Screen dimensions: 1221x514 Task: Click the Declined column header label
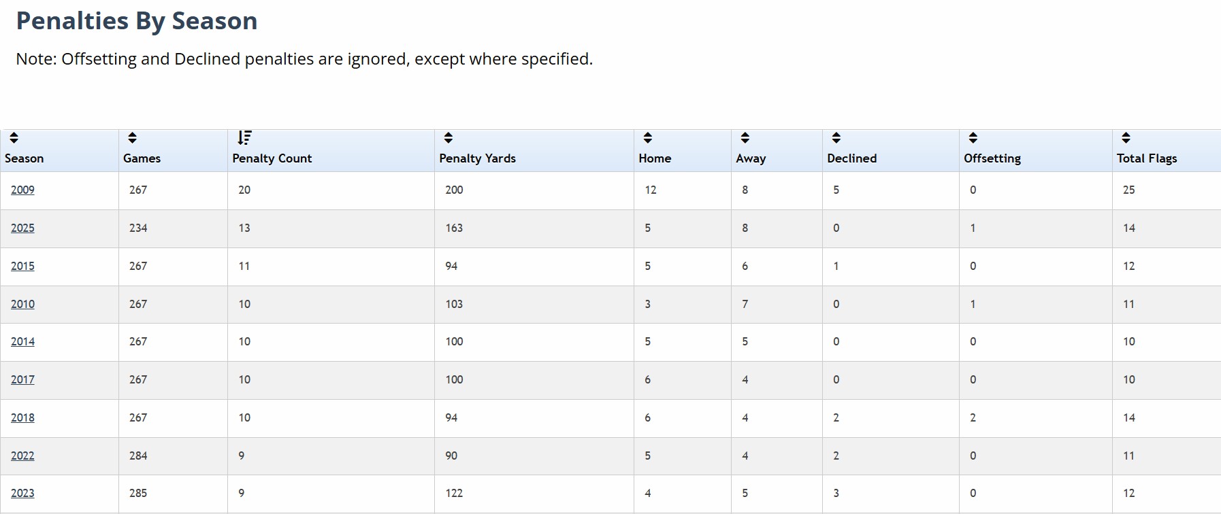click(852, 158)
